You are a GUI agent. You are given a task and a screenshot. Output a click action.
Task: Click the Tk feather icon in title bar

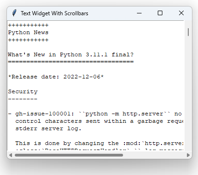14,13
